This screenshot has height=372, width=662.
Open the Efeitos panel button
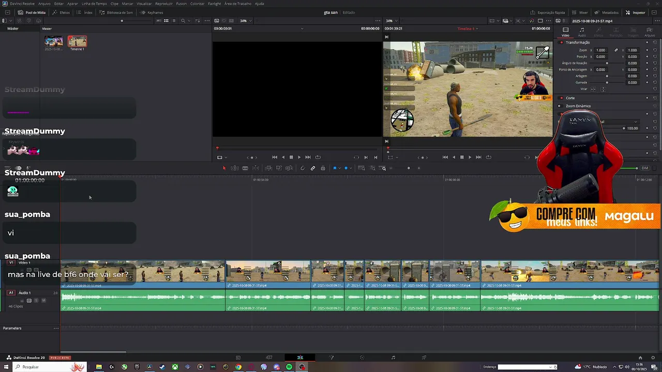tap(62, 12)
